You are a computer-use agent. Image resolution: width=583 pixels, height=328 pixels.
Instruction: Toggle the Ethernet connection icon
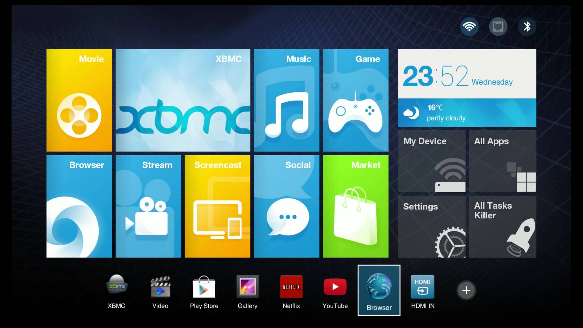point(498,27)
